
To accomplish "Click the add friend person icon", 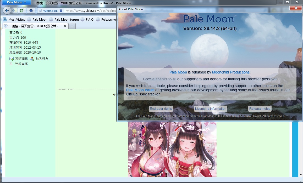I will (x=32, y=59).
